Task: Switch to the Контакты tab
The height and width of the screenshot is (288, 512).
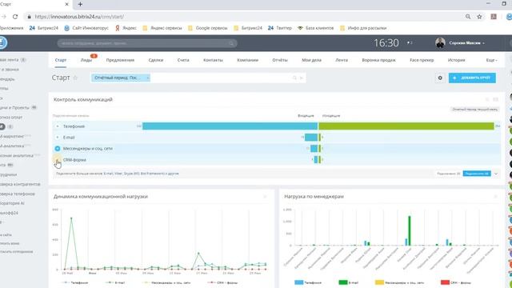Action: (x=213, y=60)
